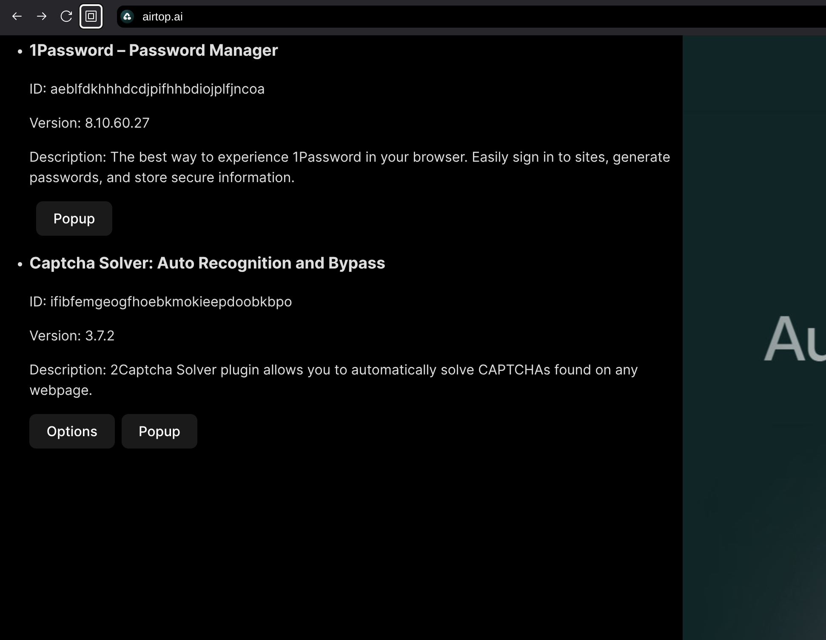Click the browser back arrow icon
Screen dimensions: 826x640
[x=17, y=17]
